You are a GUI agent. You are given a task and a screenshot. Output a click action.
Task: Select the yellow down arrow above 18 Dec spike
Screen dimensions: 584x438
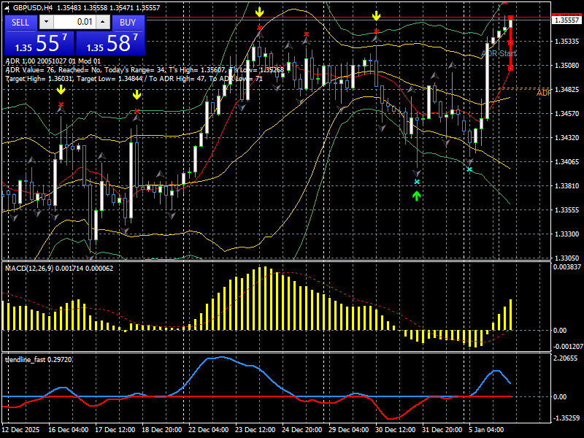click(x=137, y=95)
